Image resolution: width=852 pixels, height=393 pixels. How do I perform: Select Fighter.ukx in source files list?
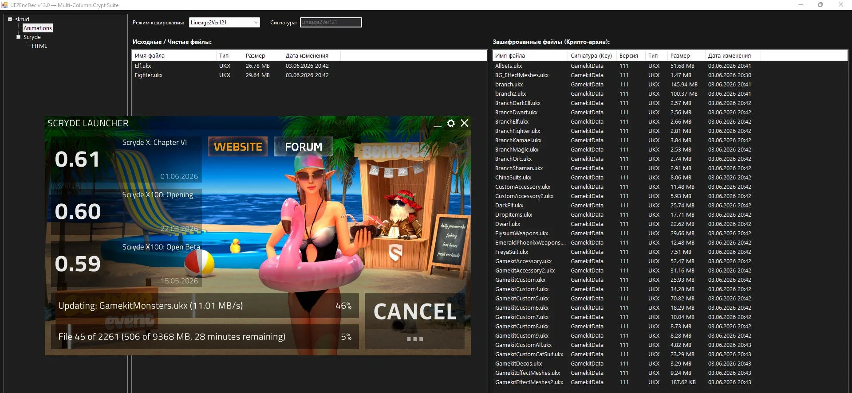coord(310,75)
